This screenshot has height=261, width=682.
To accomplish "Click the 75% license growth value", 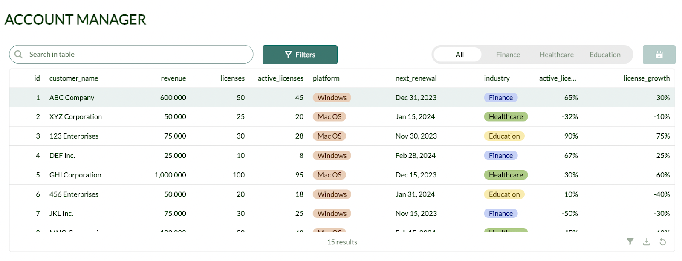I will (663, 136).
